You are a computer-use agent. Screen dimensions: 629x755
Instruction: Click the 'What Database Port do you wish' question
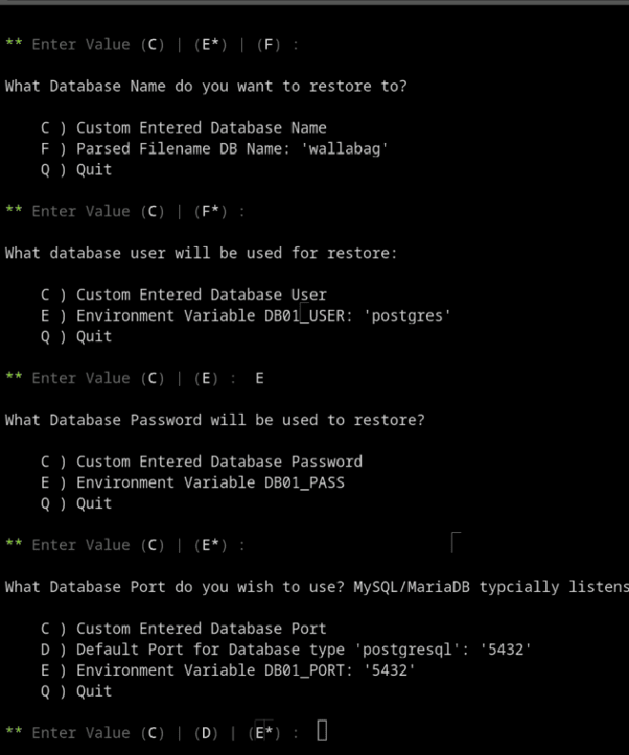pyautogui.click(x=316, y=587)
